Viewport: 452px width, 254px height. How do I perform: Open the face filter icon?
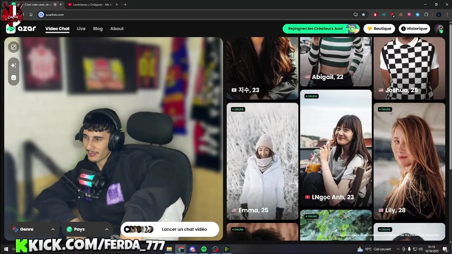click(x=14, y=78)
